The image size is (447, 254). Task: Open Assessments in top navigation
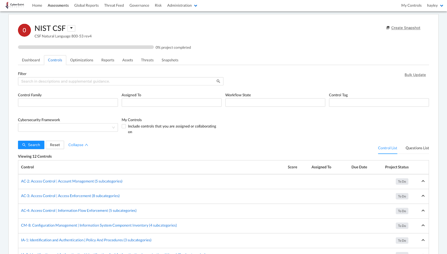[58, 5]
